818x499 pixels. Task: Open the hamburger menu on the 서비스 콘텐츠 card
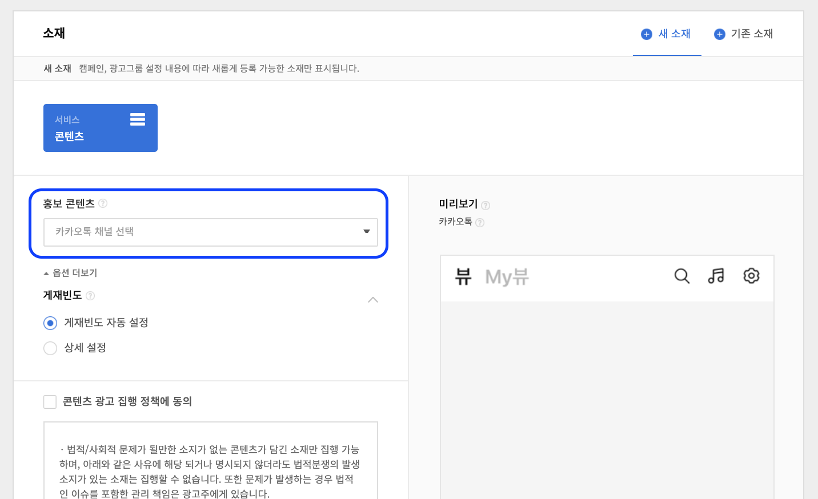pyautogui.click(x=138, y=119)
